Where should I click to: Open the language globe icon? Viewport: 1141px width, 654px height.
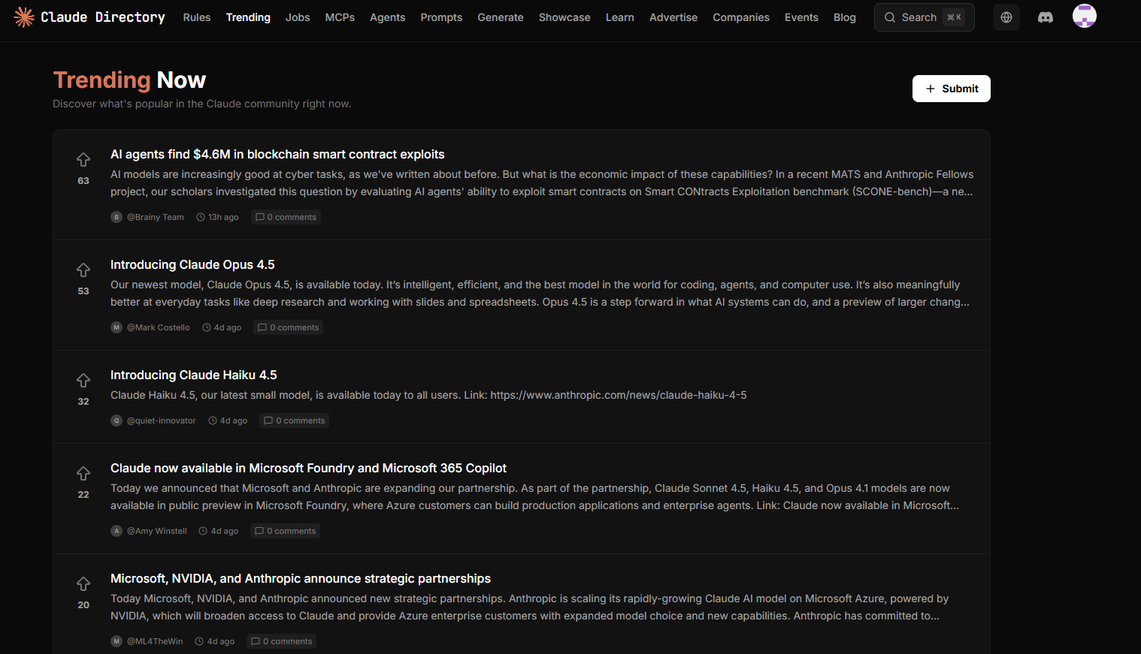point(1006,17)
